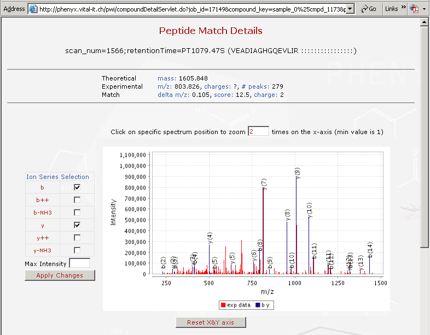The height and width of the screenshot is (335, 430).
Task: Uncheck the y ion series checkbox
Action: click(77, 226)
